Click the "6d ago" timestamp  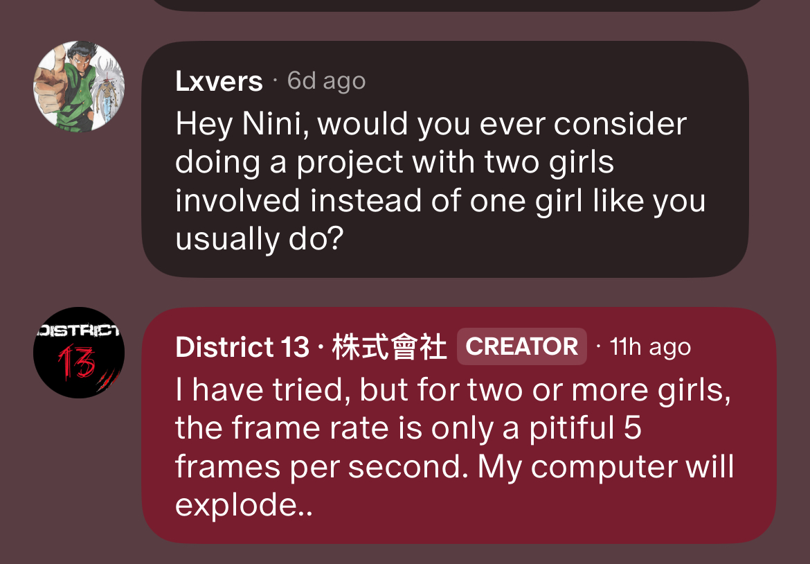[326, 82]
